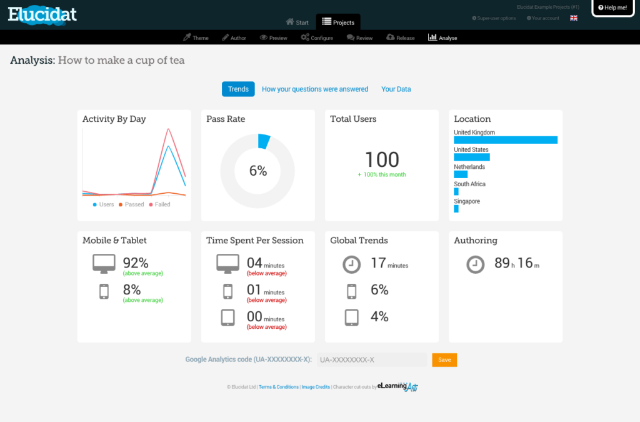Screen dimensions: 640x422
Task: Click the Elucidat logo
Action: 42,14
